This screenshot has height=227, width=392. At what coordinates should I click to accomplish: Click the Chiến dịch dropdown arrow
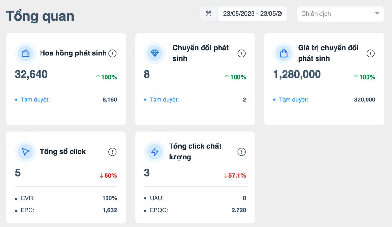[377, 14]
